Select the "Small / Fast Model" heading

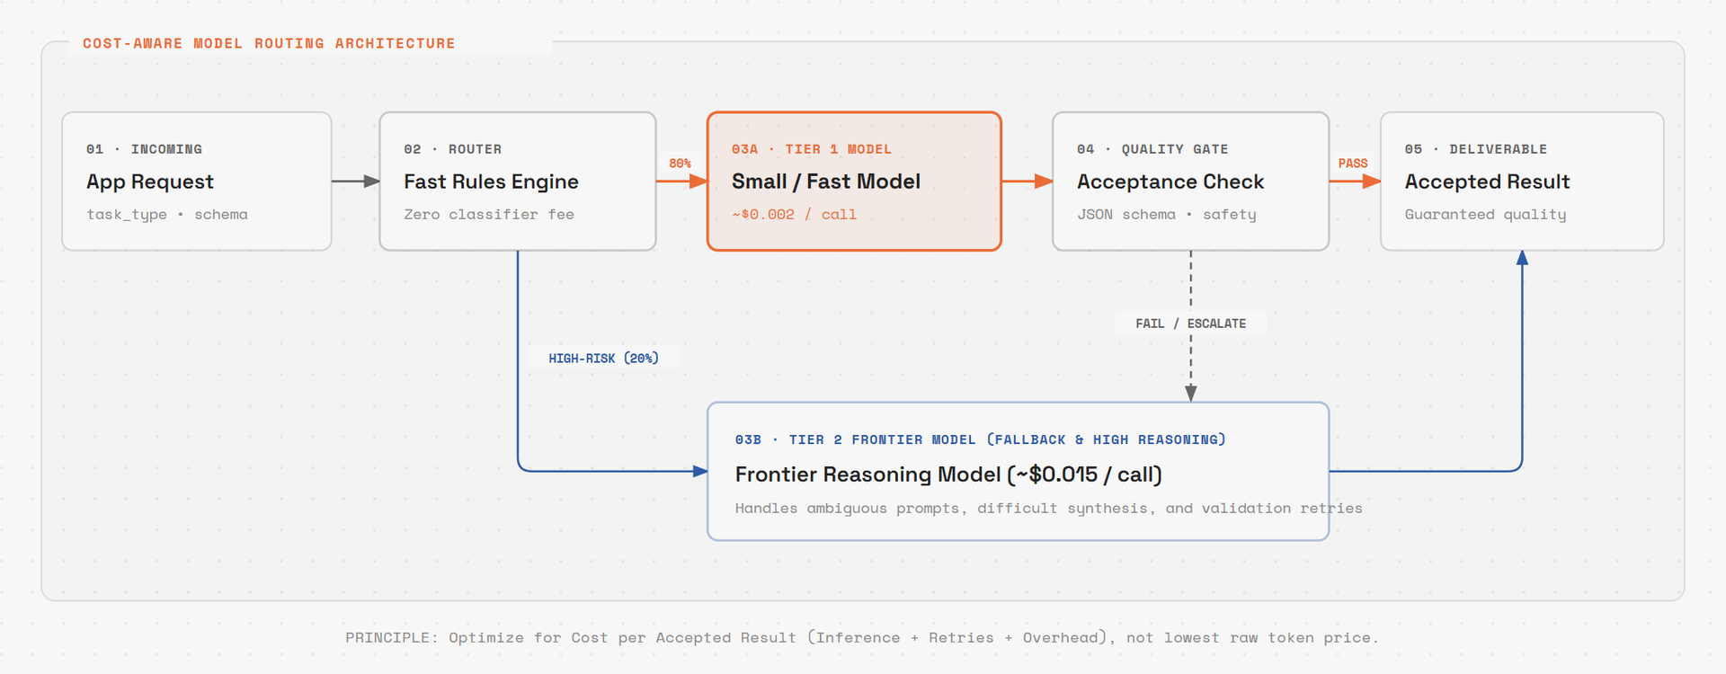tap(826, 182)
